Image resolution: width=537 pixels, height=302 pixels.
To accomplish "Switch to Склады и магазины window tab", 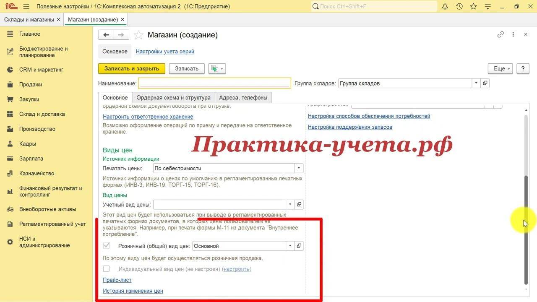I will click(x=29, y=20).
